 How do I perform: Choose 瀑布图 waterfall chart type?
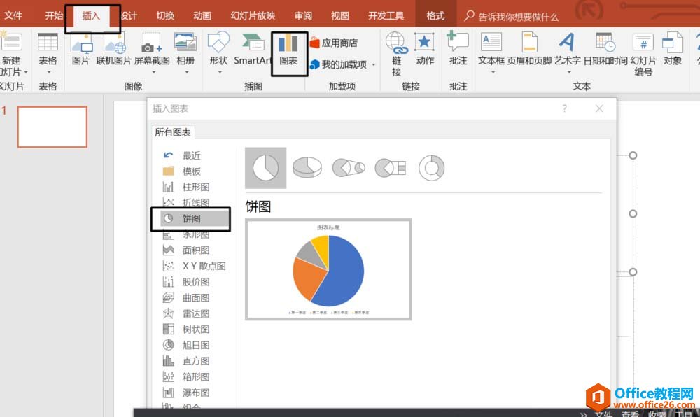click(x=195, y=393)
